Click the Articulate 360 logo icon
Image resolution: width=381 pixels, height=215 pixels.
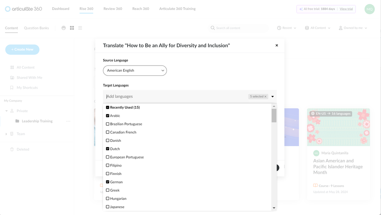point(8,9)
